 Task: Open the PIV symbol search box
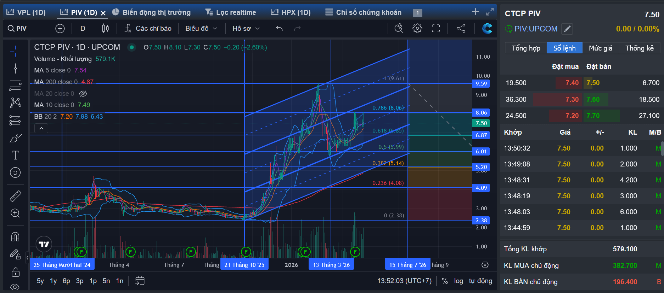(x=17, y=29)
